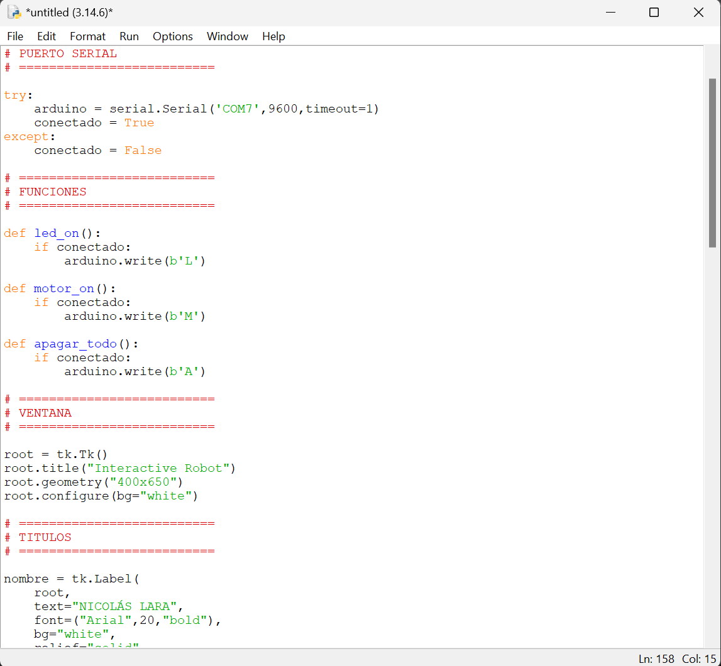Maximize the untitled IDLE window
This screenshot has height=666, width=721.
click(654, 13)
